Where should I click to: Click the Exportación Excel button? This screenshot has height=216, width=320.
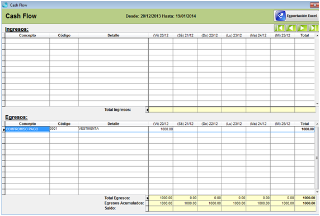(x=297, y=16)
